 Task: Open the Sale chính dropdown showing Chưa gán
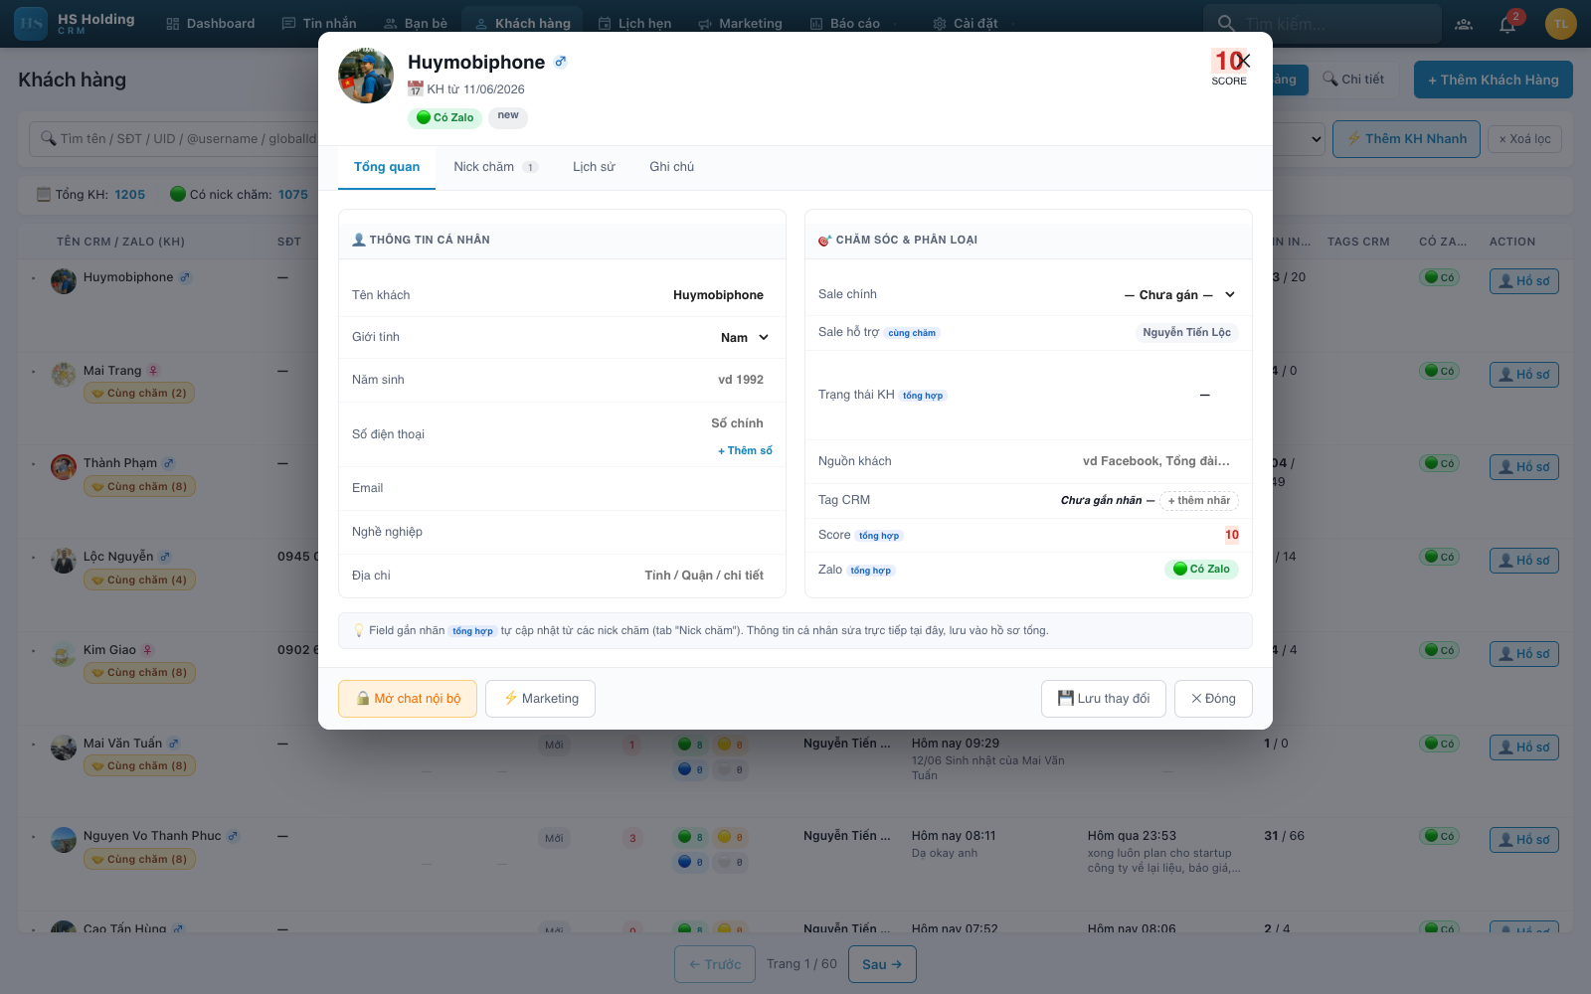click(x=1179, y=295)
